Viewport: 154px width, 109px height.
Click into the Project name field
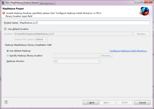point(85,23)
